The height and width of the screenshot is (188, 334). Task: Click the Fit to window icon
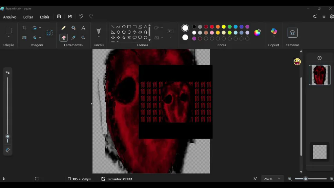point(255,179)
